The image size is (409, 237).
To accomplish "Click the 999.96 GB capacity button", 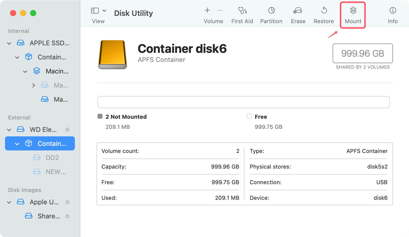I will click(363, 53).
